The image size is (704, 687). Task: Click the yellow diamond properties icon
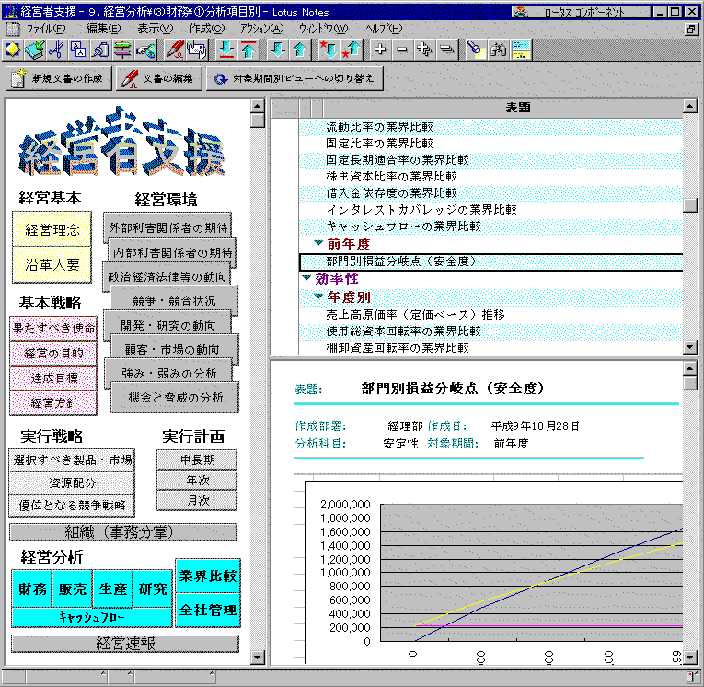pyautogui.click(x=12, y=49)
